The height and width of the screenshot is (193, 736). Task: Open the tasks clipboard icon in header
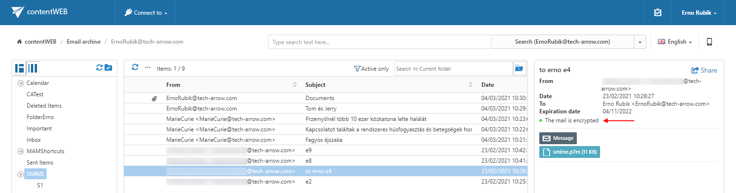658,13
